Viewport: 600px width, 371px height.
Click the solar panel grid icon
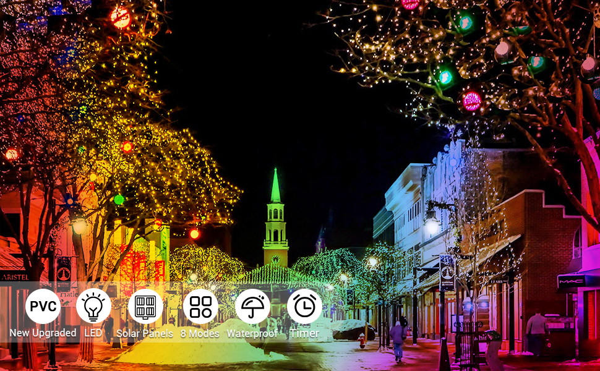(145, 306)
